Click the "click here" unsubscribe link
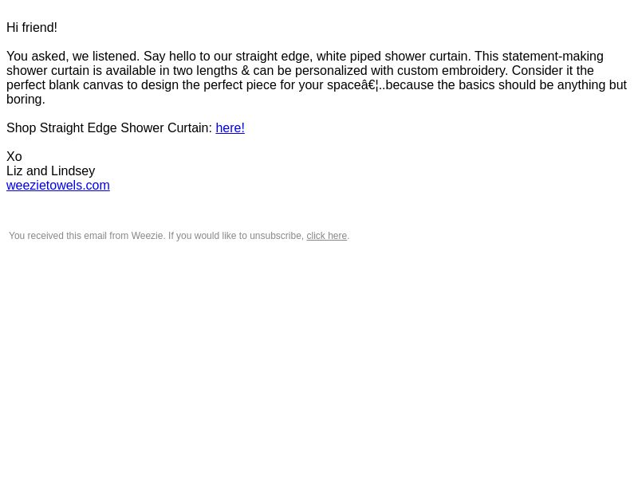This screenshot has width=638, height=478. (326, 236)
